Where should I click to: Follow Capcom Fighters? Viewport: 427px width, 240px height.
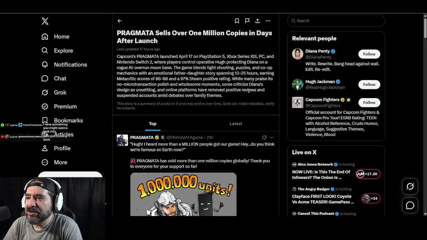369,103
